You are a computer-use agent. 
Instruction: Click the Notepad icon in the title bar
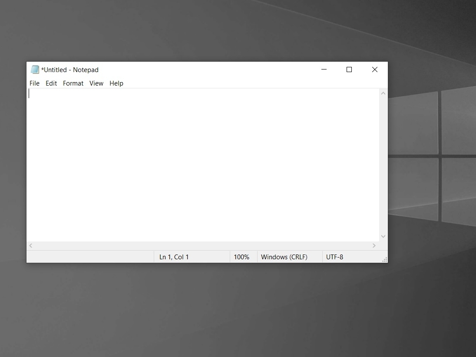click(35, 69)
